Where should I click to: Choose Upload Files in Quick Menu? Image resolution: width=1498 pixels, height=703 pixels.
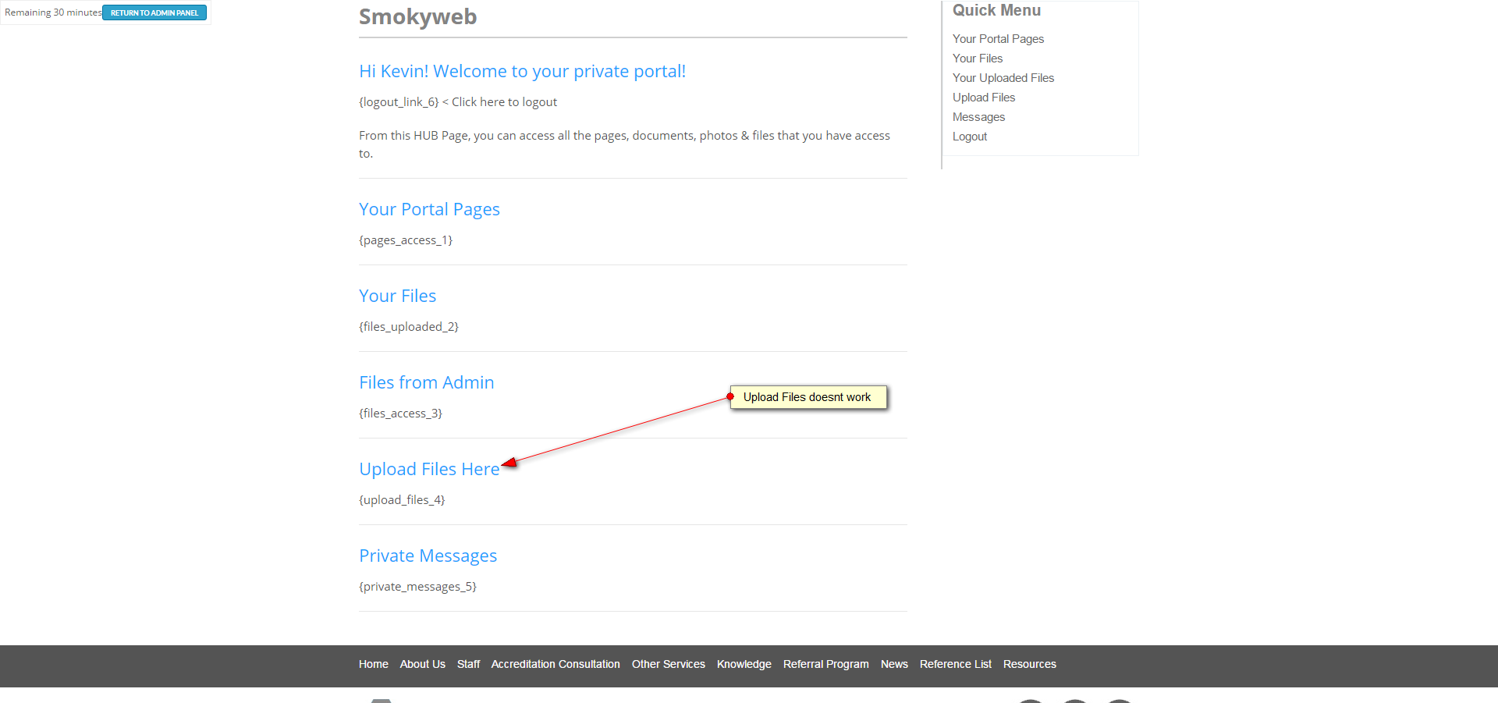pyautogui.click(x=984, y=98)
